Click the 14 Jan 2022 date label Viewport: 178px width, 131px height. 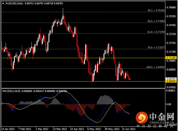coord(8,129)
